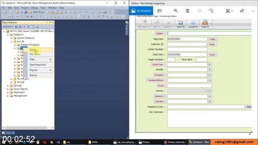Choose the highlighted Table... context menu entry
258x145 pixels.
38,50
